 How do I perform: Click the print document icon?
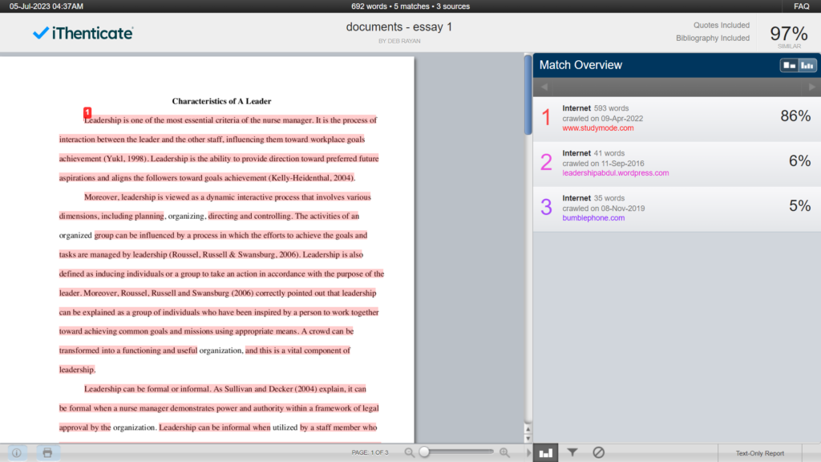(x=47, y=452)
